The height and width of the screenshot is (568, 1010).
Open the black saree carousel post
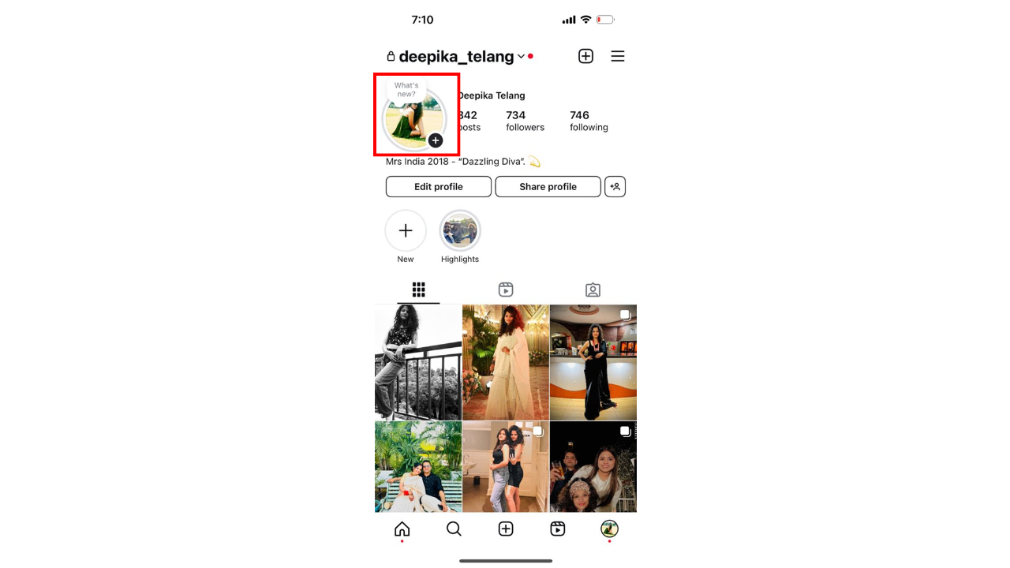tap(593, 363)
